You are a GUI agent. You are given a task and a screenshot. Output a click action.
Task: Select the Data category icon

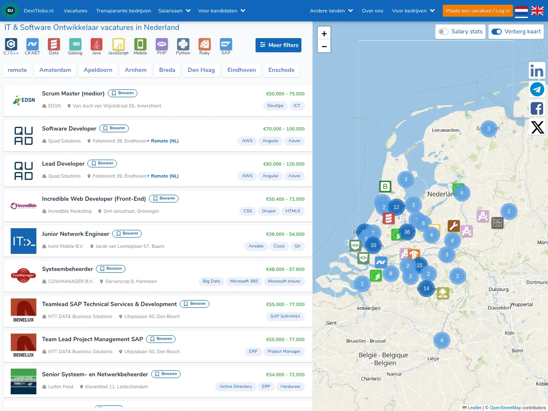tap(54, 44)
